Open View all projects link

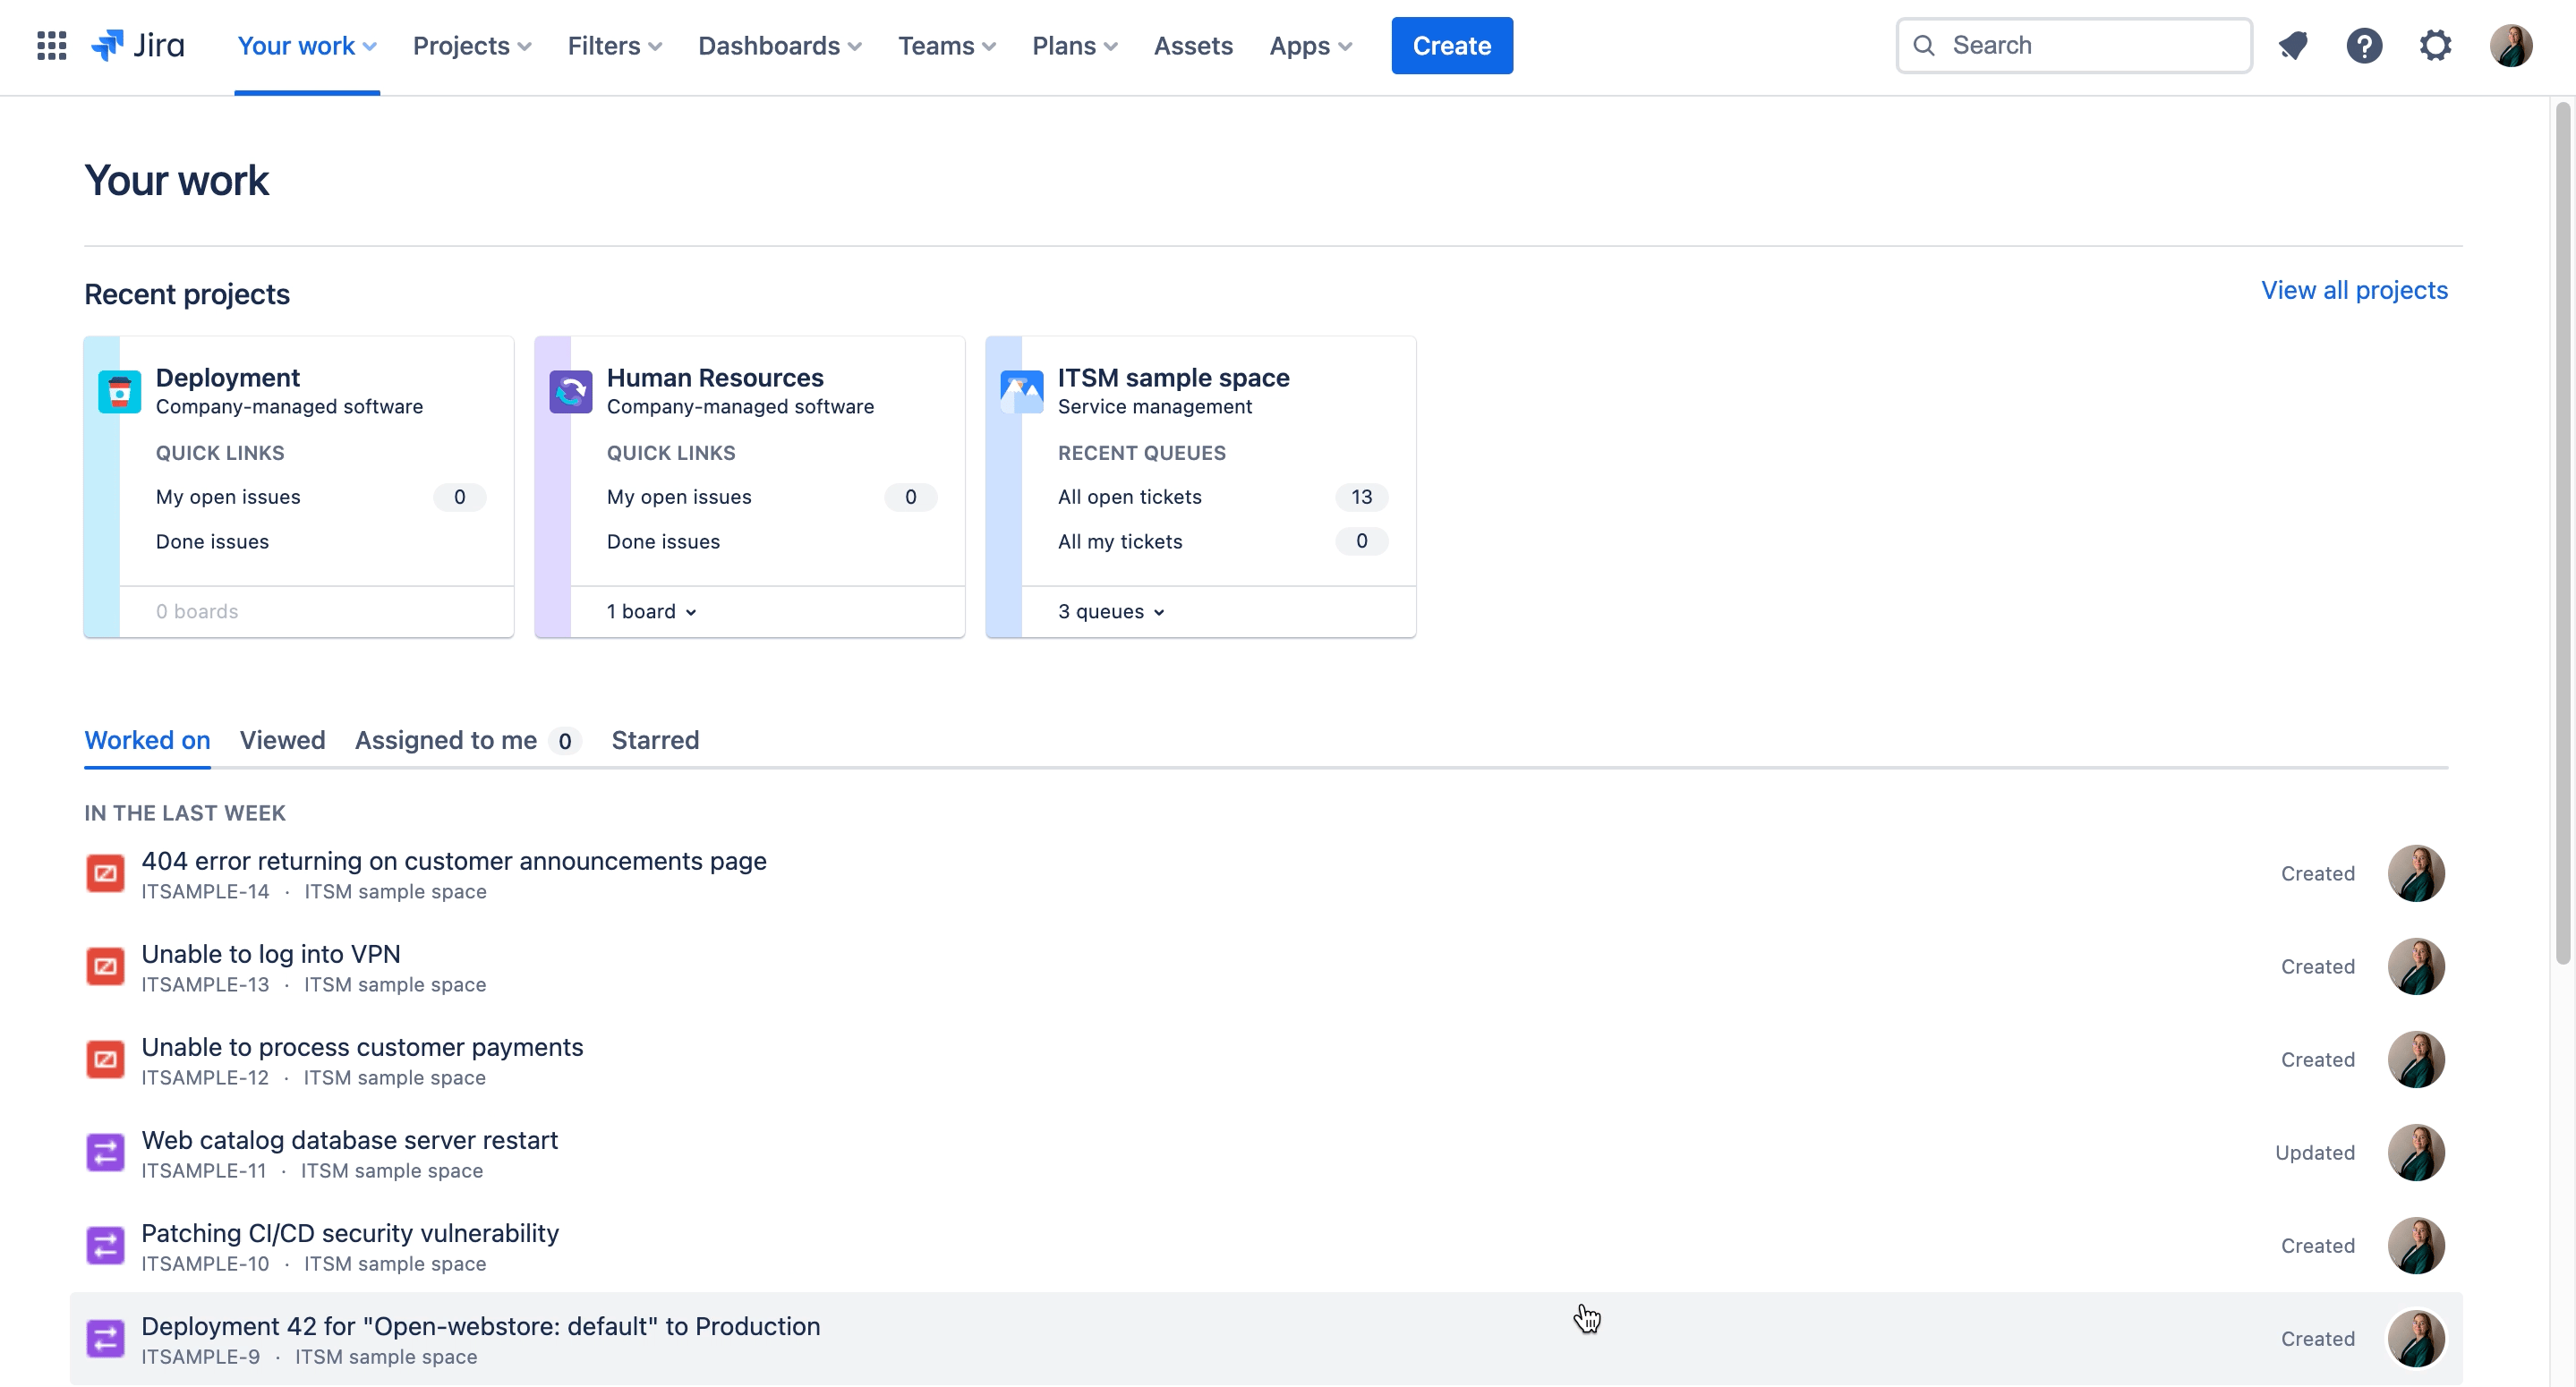2354,290
